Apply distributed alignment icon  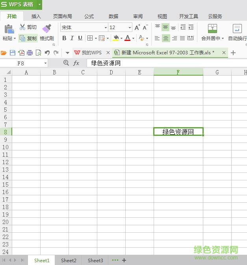pos(190,38)
